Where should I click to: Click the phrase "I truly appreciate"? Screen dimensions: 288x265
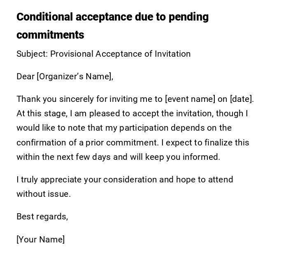[x=49, y=180]
